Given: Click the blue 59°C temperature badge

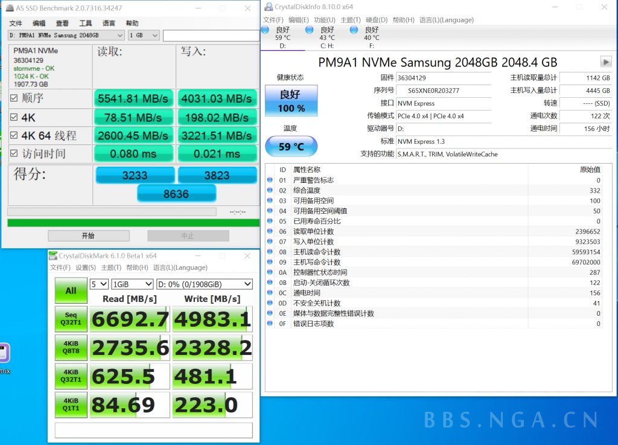Looking at the screenshot, I should pyautogui.click(x=291, y=146).
